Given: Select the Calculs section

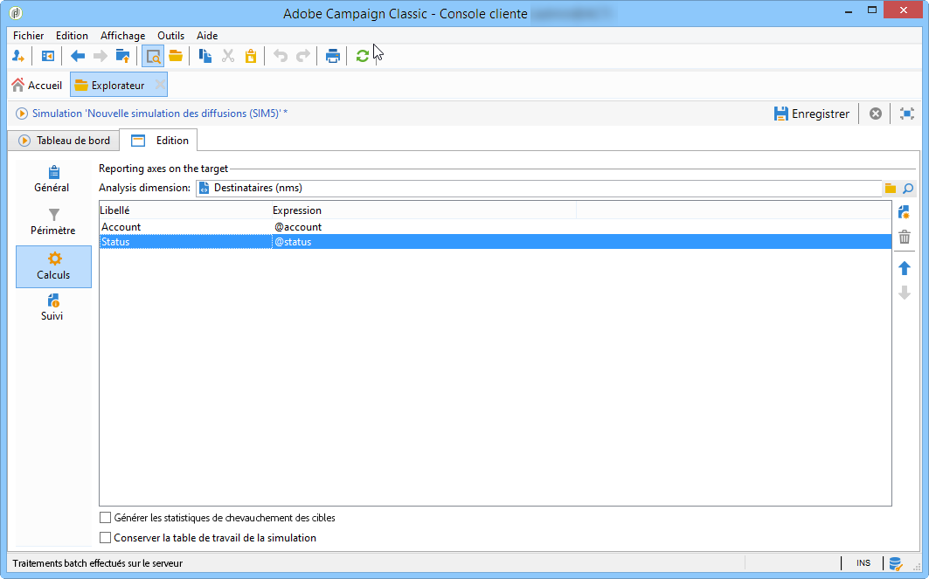Looking at the screenshot, I should coord(54,267).
